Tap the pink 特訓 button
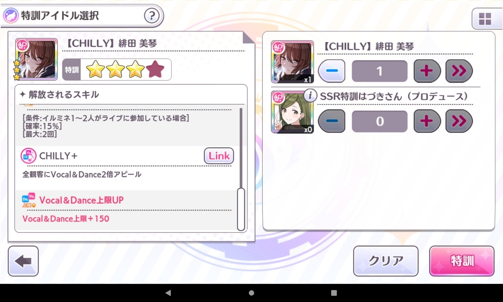This screenshot has width=503, height=302. [x=462, y=261]
